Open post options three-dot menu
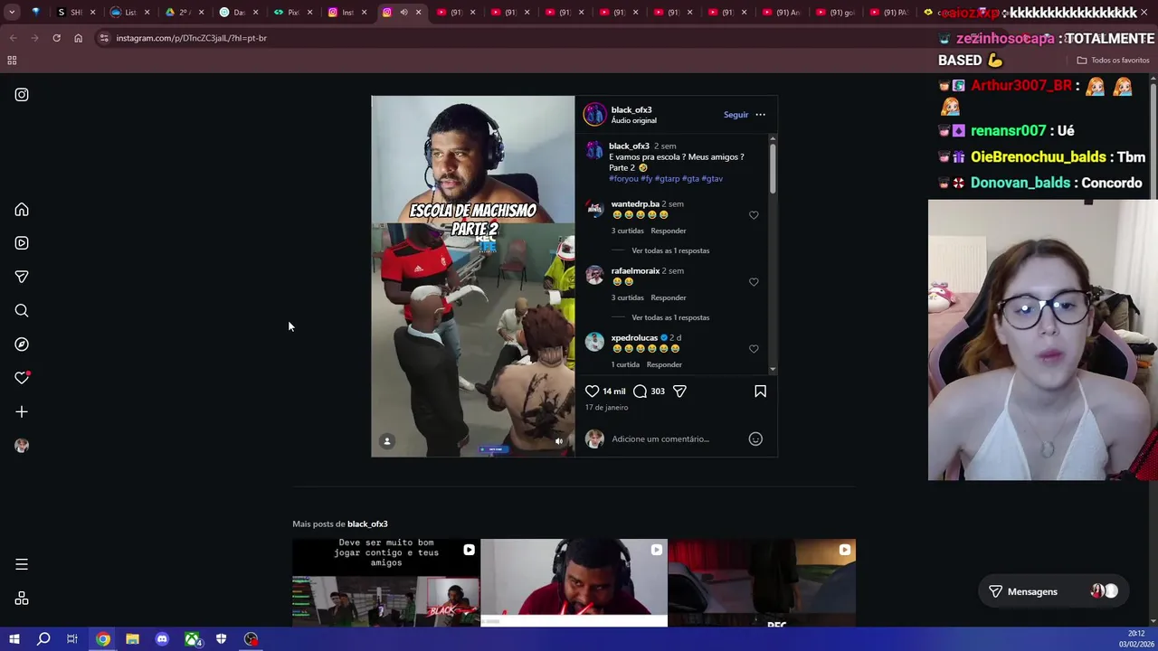 [x=760, y=115]
